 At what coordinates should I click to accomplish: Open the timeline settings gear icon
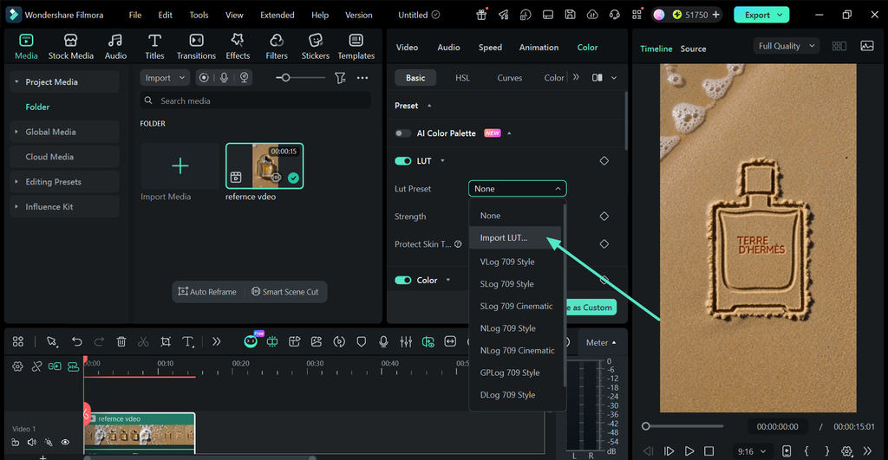pos(17,366)
